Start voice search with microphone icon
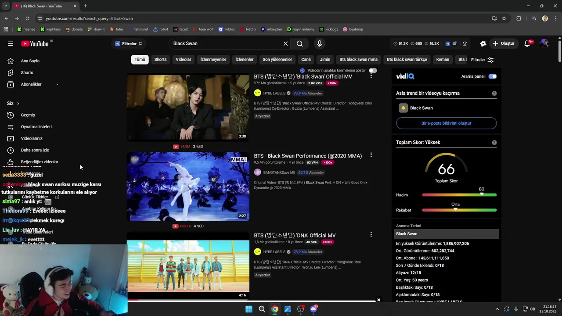This screenshot has width=562, height=316. click(320, 43)
